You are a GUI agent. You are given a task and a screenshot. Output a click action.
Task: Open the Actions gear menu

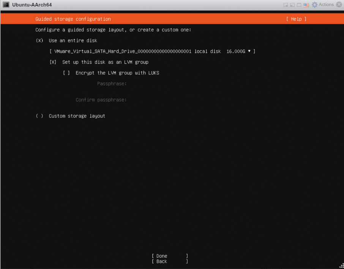point(323,5)
